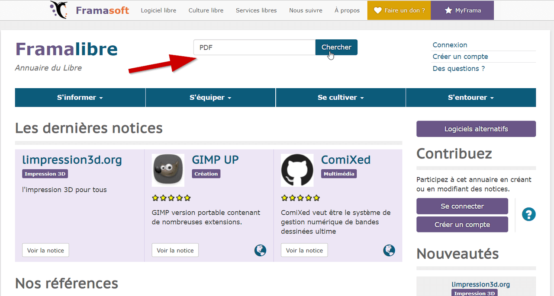The image size is (554, 296).
Task: Expand the Se cultiver dropdown menu
Action: pyautogui.click(x=341, y=98)
